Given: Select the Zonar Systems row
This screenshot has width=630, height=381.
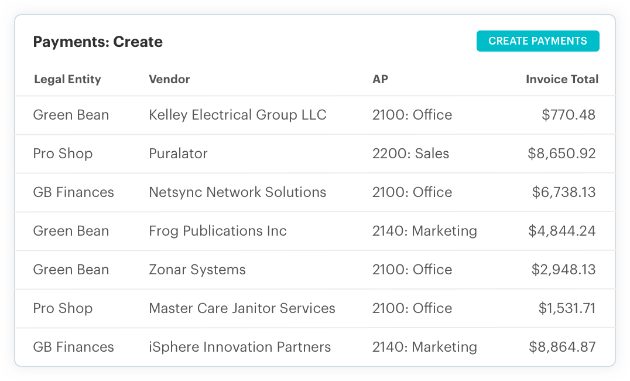Looking at the screenshot, I should point(197,270).
